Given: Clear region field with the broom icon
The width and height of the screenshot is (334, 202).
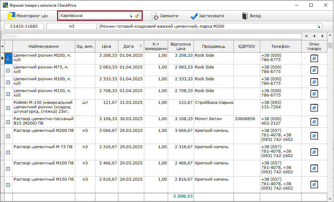Looking at the screenshot, I should coord(137,16).
